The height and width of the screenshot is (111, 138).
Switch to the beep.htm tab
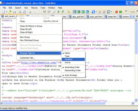(110, 17)
